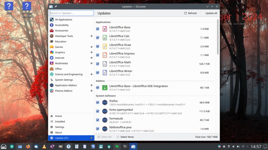Go to the Installed page
The width and height of the screenshot is (268, 150).
pyautogui.click(x=60, y=122)
